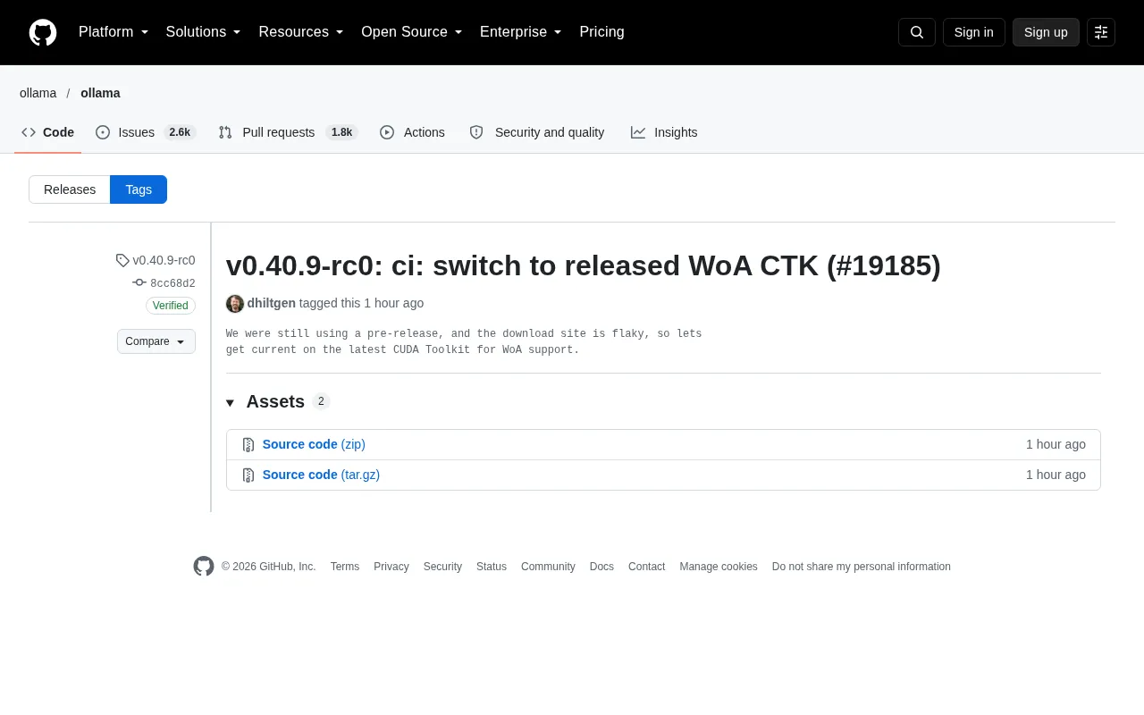
Task: Expand the Enterprise menu
Action: pyautogui.click(x=521, y=32)
